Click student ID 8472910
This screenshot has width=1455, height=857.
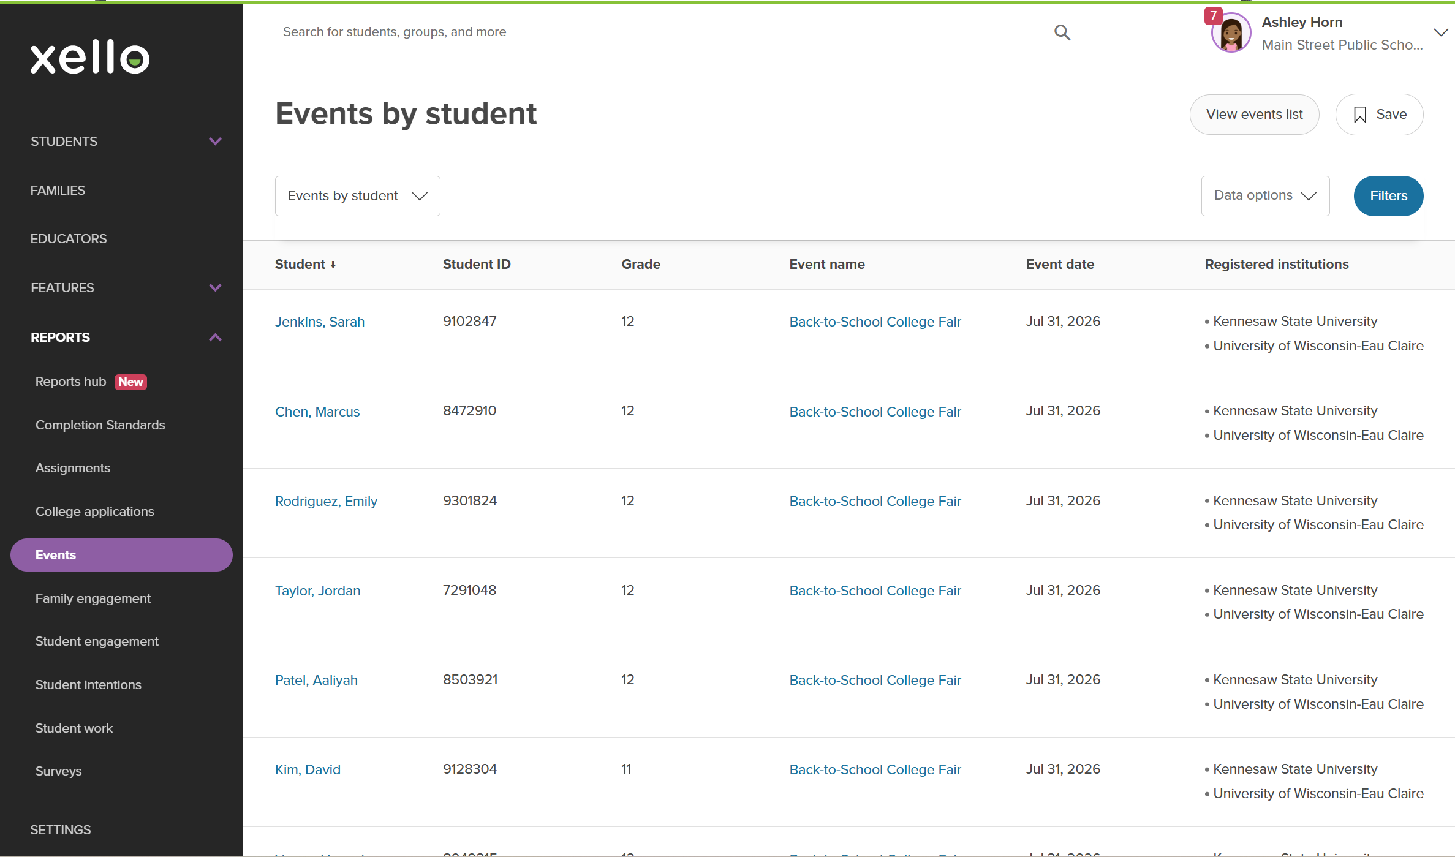click(x=469, y=411)
